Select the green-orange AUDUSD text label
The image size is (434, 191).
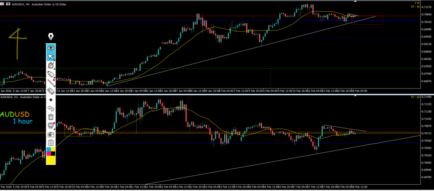(x=15, y=114)
